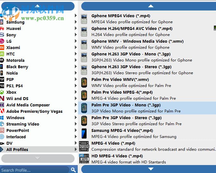Click the Search Profile input field
Image resolution: width=216 pixels, height=173 pixels.
[34, 170]
